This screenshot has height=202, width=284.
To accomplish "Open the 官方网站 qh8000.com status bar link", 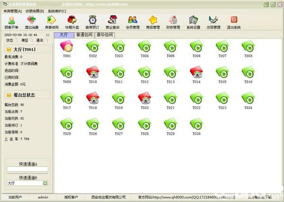I will coord(186,197).
